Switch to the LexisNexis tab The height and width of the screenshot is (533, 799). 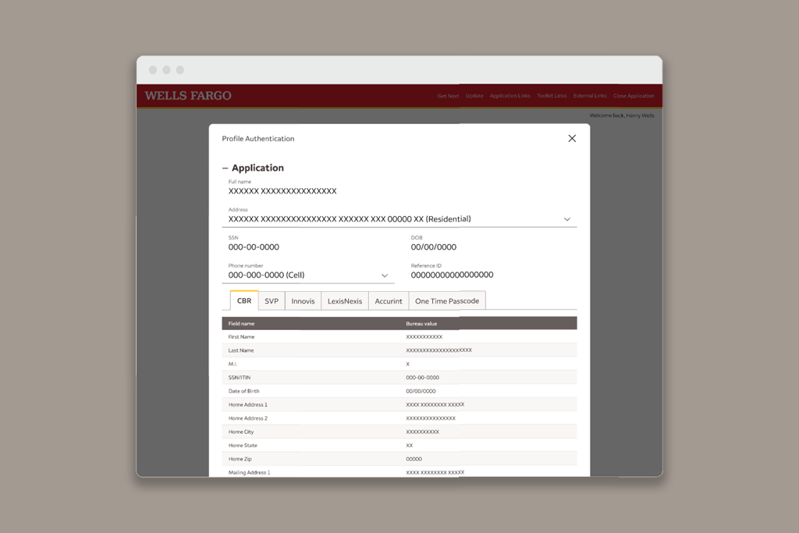pos(344,300)
